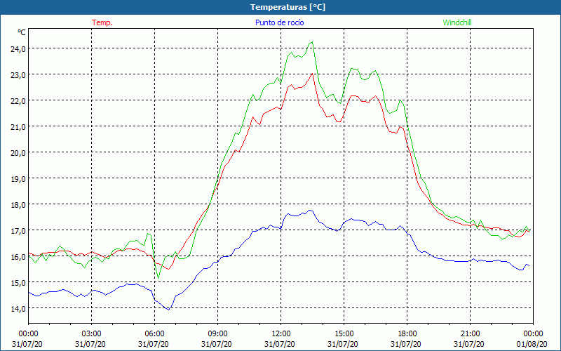Click the '16,0' y-axis value

(x=18, y=256)
